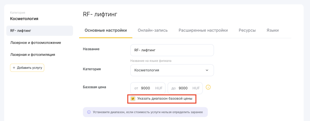Click the Указать диапазон базовой цены label text
Image resolution: width=310 pixels, height=121 pixels.
(x=165, y=98)
